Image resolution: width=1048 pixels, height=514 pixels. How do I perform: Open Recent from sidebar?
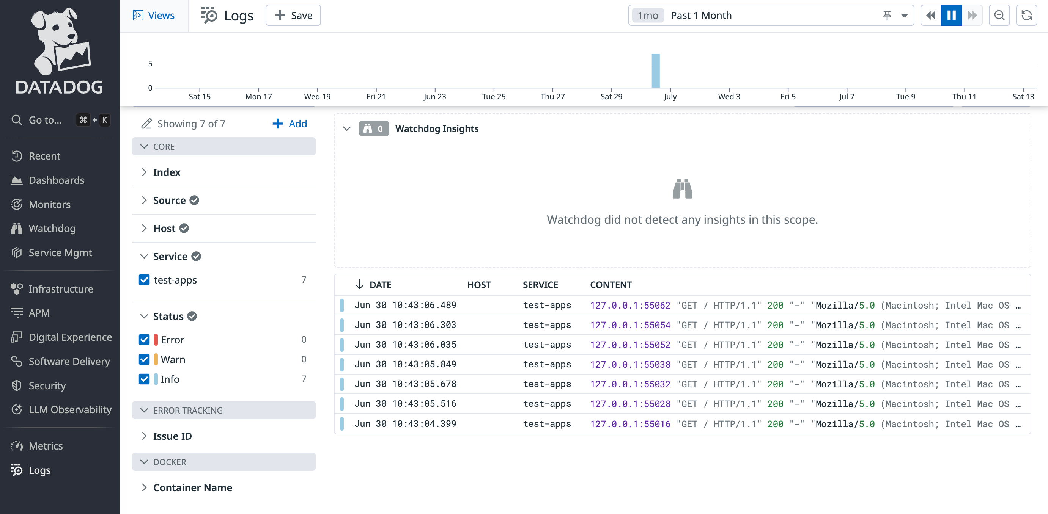point(44,156)
